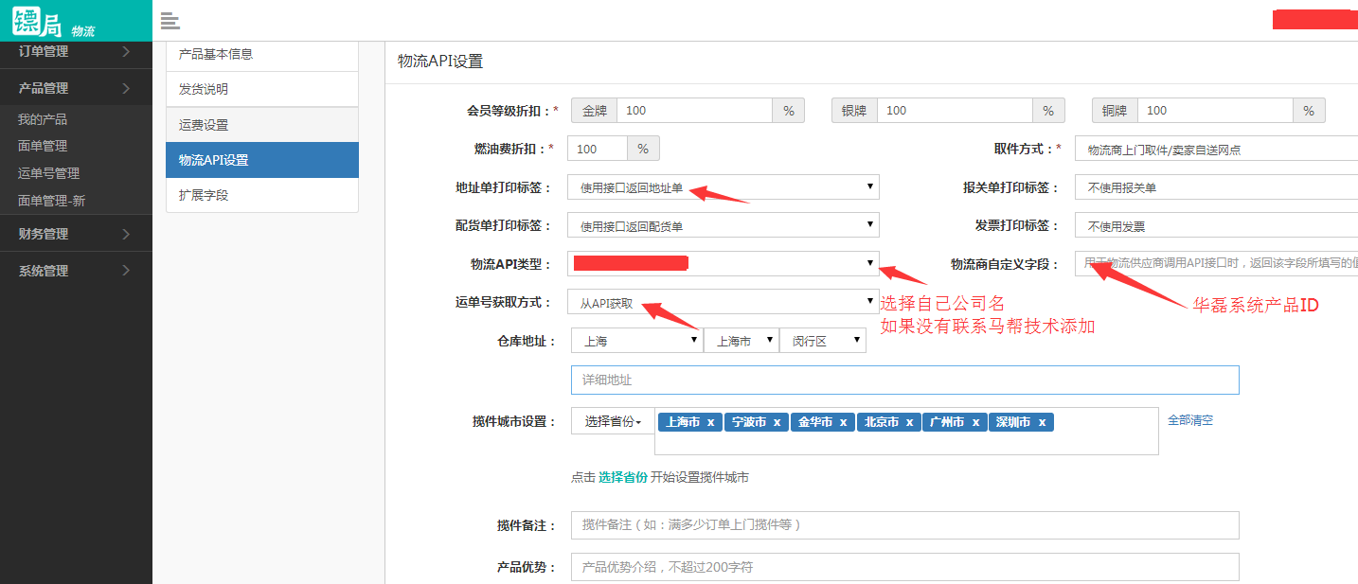Remove 深圳市 tag with its x
This screenshot has height=584, width=1358.
pyautogui.click(x=1042, y=422)
